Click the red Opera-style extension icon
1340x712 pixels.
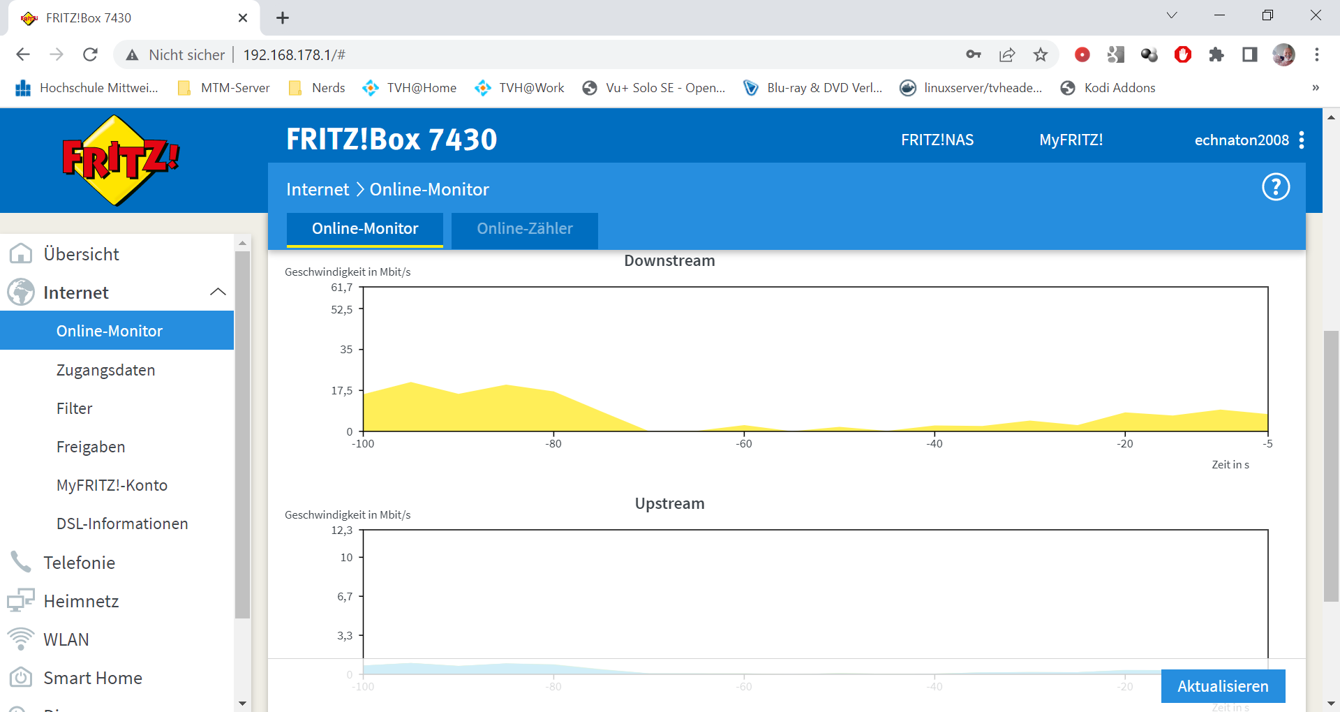click(x=1183, y=54)
